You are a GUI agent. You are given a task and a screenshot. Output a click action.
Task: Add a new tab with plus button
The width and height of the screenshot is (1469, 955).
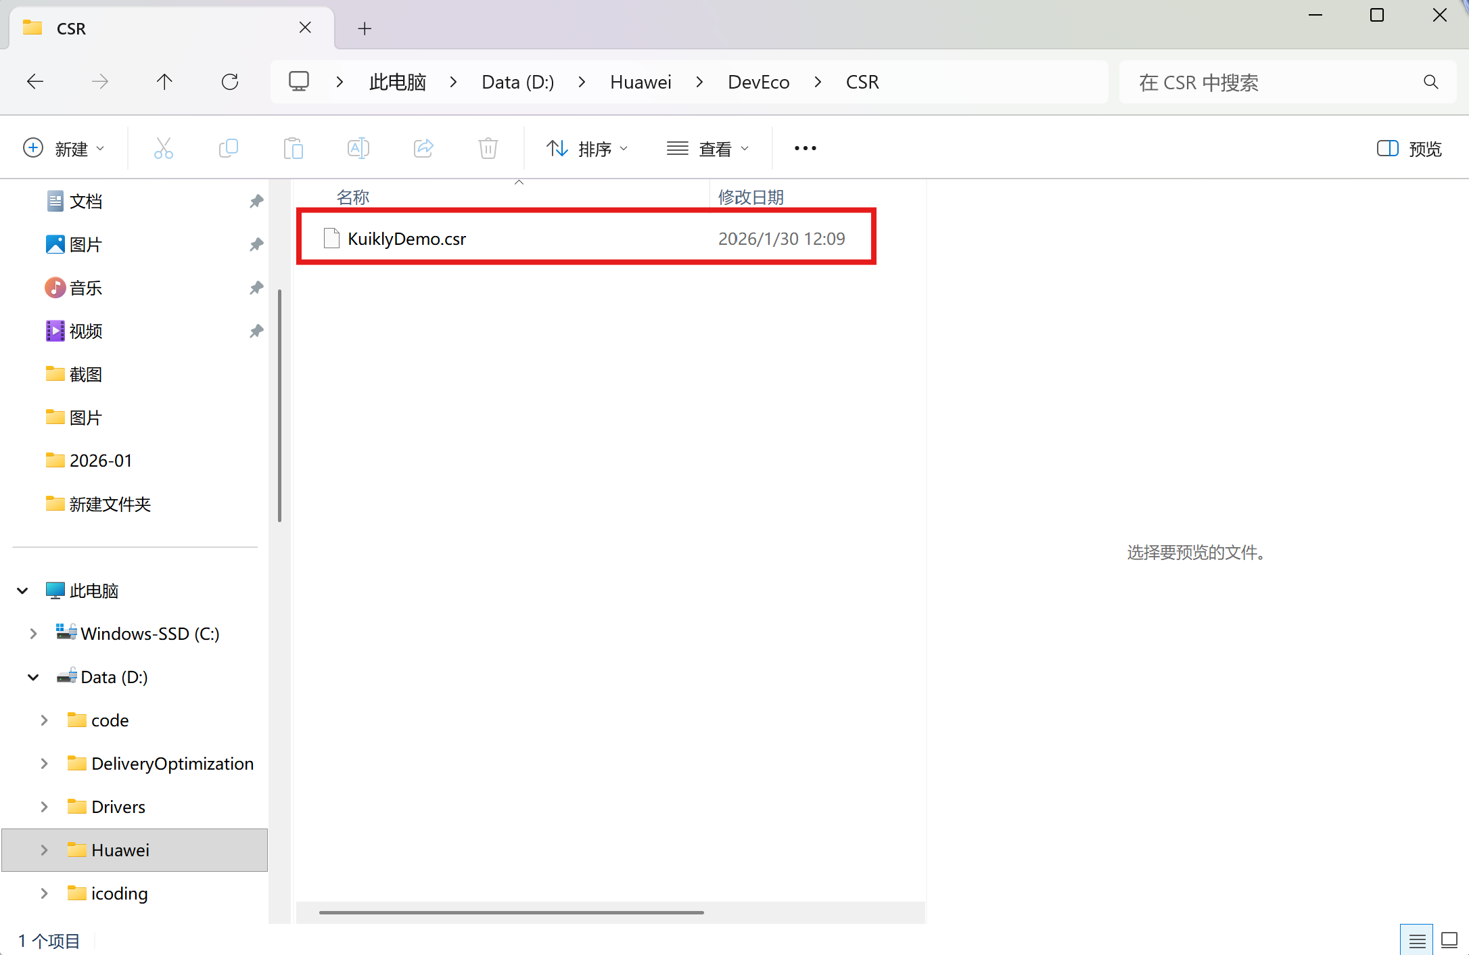365,28
